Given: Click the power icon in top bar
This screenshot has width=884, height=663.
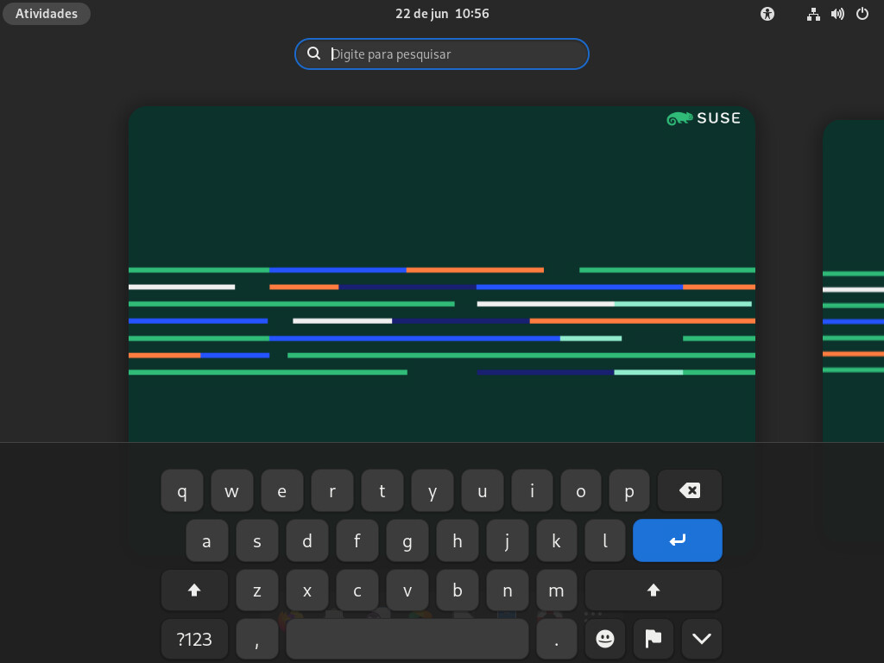Looking at the screenshot, I should tap(862, 14).
